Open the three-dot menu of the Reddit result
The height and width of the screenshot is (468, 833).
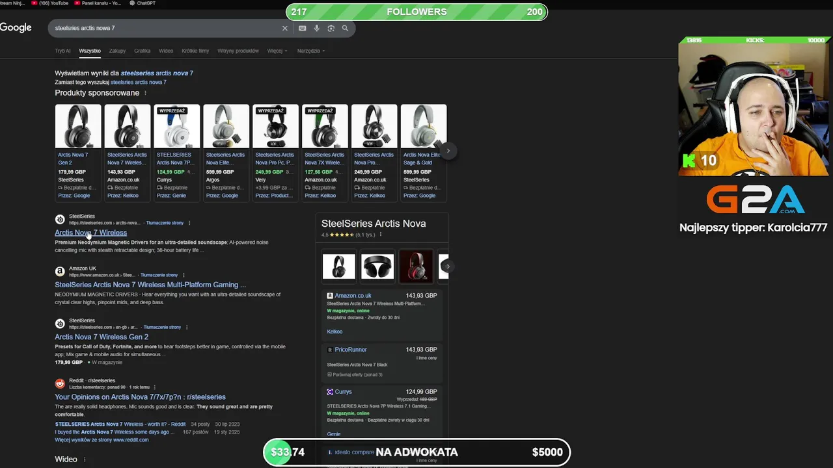coord(155,387)
